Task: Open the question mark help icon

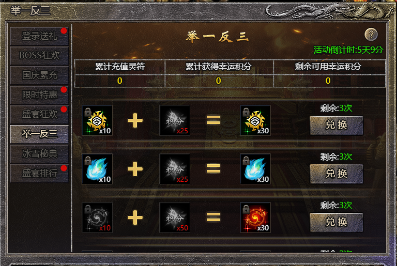Action: point(371,35)
